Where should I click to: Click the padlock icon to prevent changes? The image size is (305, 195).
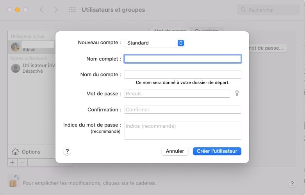click(x=14, y=181)
